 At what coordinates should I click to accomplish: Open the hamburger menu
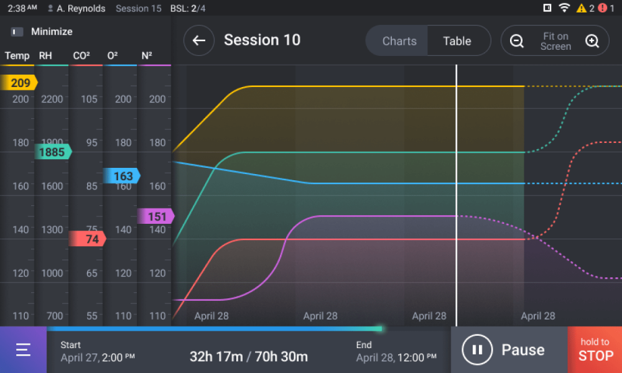point(23,350)
